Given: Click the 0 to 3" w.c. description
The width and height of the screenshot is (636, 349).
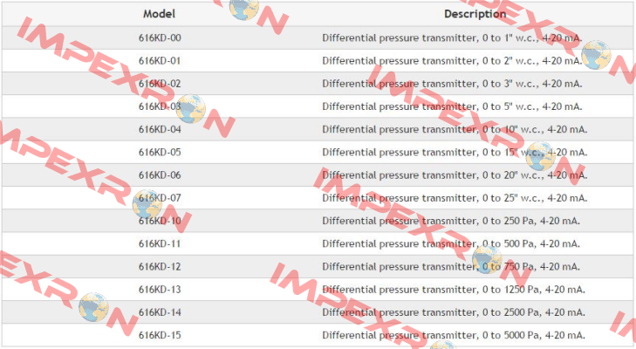Looking at the screenshot, I should coord(452,84).
